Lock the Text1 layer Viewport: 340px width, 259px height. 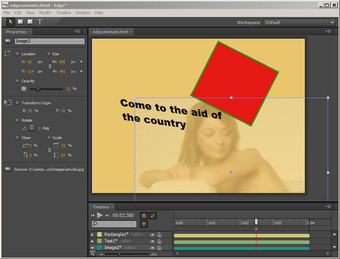[160, 241]
